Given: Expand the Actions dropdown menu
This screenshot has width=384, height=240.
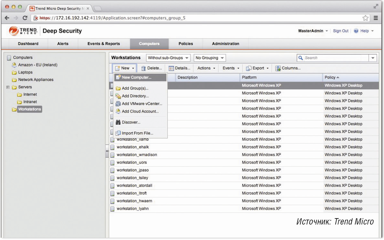Looking at the screenshot, I should click(207, 68).
